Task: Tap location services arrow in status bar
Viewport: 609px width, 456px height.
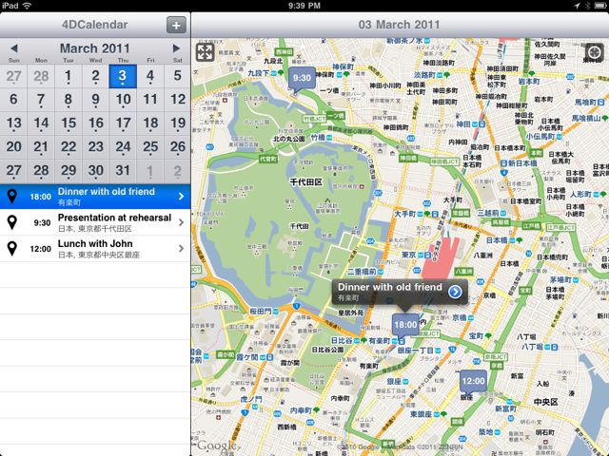Action: [578, 6]
